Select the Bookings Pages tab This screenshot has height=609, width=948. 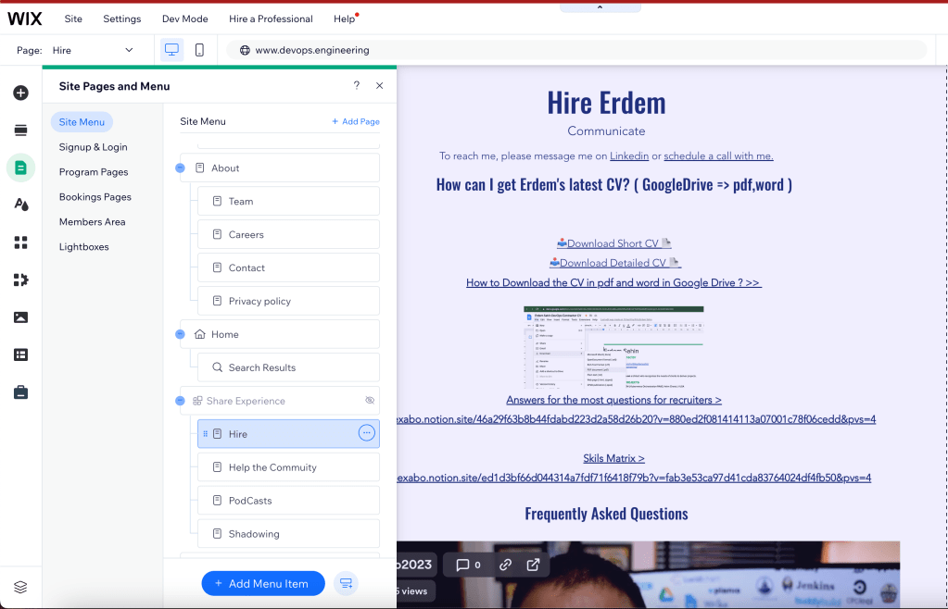[x=95, y=197]
